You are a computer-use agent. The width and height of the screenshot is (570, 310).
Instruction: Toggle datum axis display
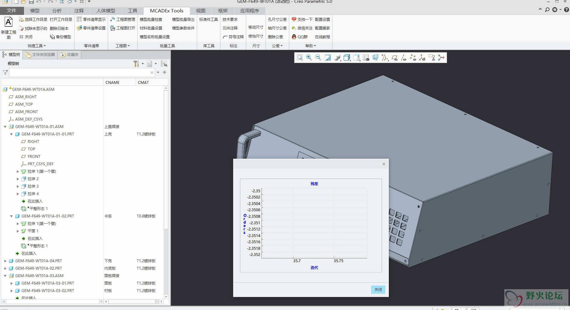[x=404, y=58]
